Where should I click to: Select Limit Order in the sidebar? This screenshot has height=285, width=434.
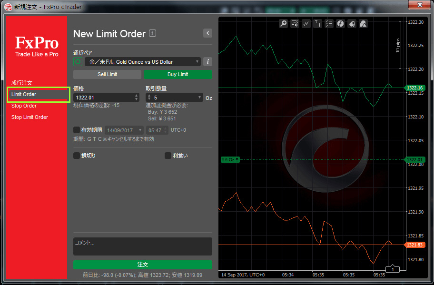click(x=38, y=94)
